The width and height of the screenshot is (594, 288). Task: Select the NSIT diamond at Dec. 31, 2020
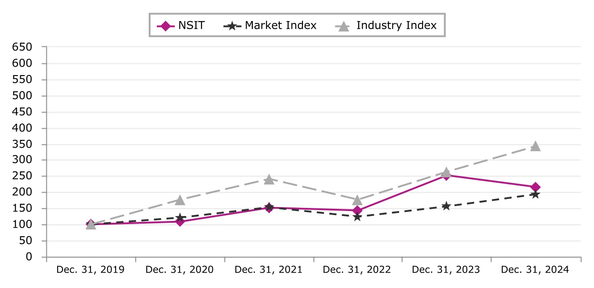180,221
